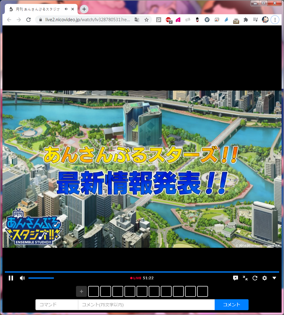Open the Chrome profile avatar
Viewport: 284px width, 315px height.
coord(265,20)
